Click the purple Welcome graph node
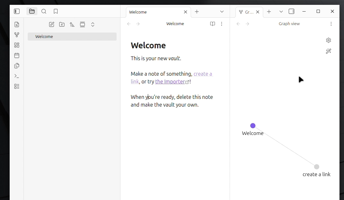344x200 pixels. [x=253, y=126]
